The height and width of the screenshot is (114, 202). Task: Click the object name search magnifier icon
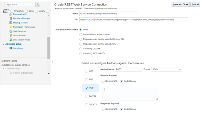[x=38, y=5]
